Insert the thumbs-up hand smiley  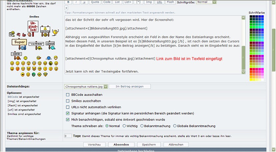[24, 35]
